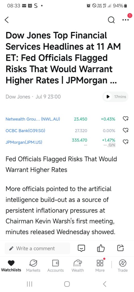
Task: Open JPMorgan(JPM.US) stock link
Action: click(x=24, y=142)
